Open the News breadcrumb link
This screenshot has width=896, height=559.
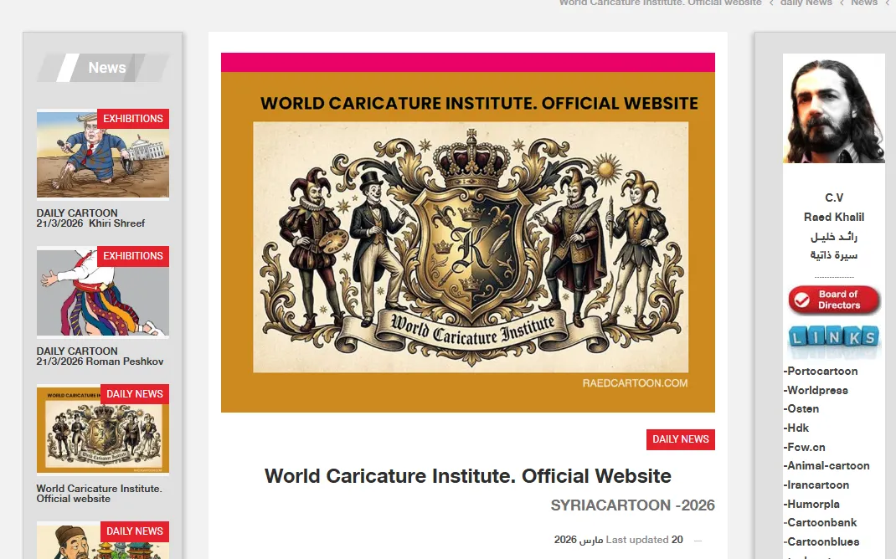pos(864,3)
